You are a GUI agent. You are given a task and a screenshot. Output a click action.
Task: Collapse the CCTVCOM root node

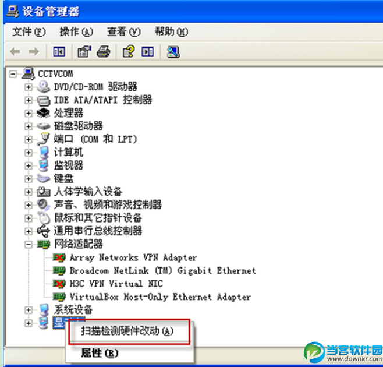[13, 74]
